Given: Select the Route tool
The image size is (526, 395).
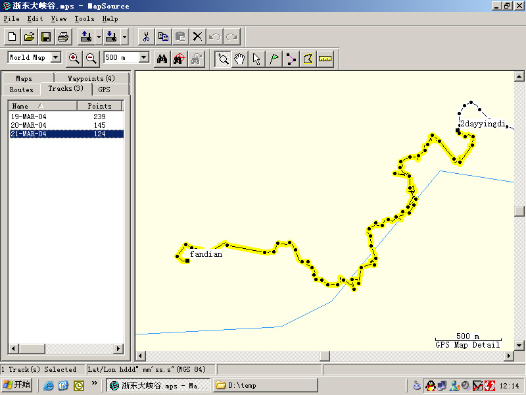Looking at the screenshot, I should click(291, 59).
